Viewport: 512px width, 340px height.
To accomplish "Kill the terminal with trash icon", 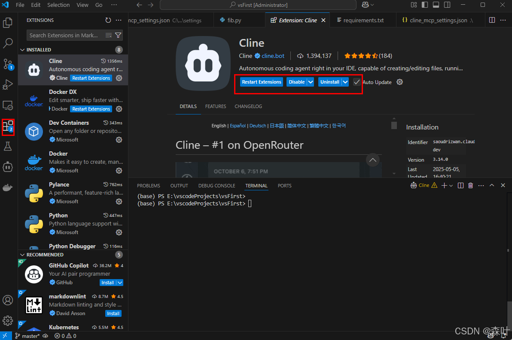I will [x=470, y=186].
